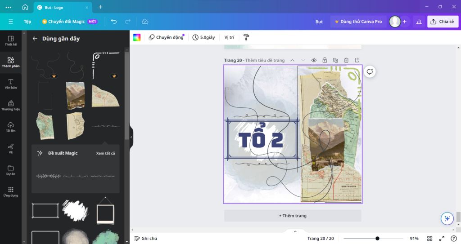This screenshot has height=244, width=461.
Task: Click Xem tất cả link
Action: point(105,153)
